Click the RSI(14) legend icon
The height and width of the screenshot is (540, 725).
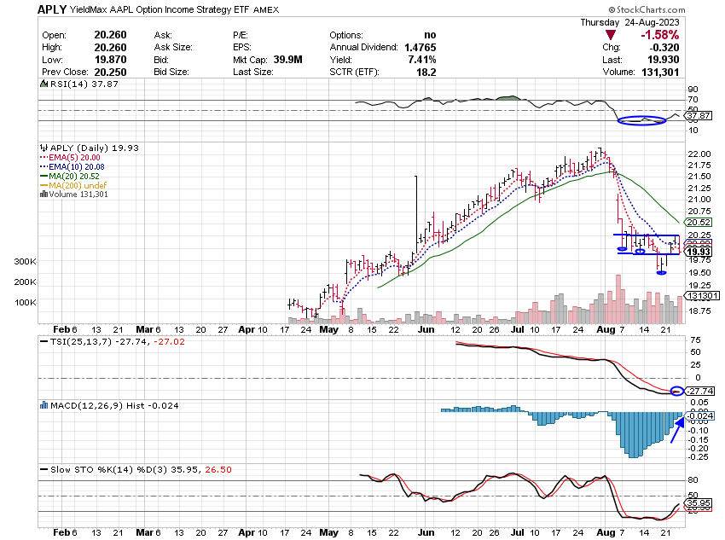[43, 84]
